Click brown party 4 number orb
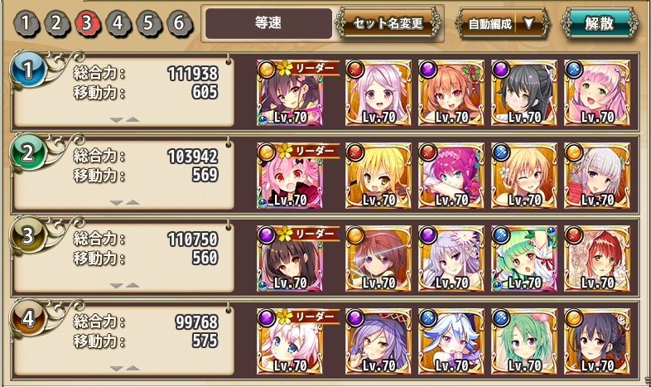 (28, 318)
